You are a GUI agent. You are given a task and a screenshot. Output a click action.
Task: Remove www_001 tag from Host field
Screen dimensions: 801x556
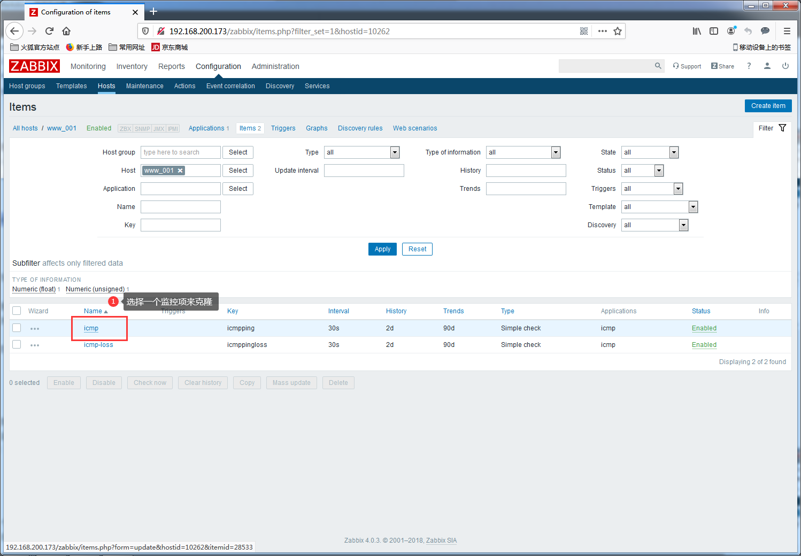pos(181,171)
